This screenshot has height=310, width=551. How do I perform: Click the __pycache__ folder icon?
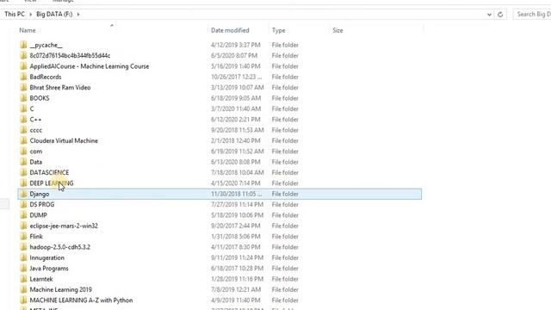coord(23,45)
